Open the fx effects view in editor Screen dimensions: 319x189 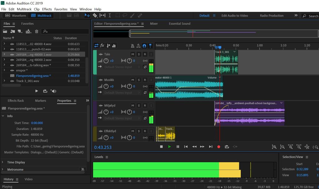tap(102, 45)
